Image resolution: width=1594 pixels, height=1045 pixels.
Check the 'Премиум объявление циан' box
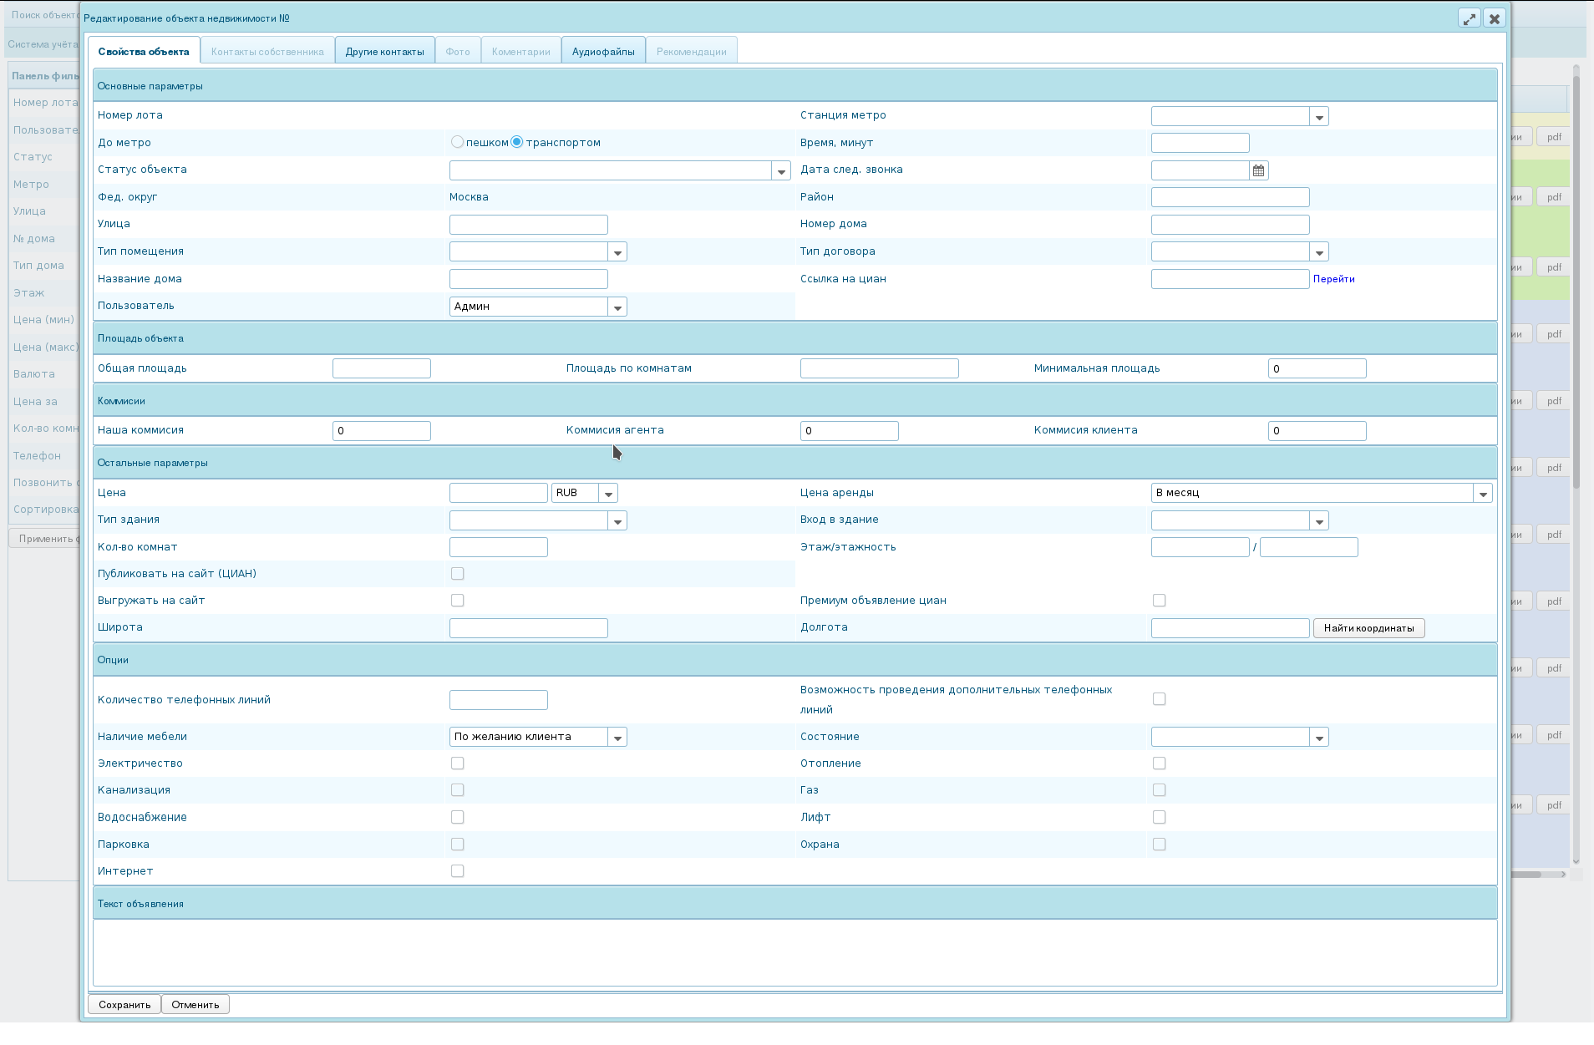click(x=1159, y=601)
